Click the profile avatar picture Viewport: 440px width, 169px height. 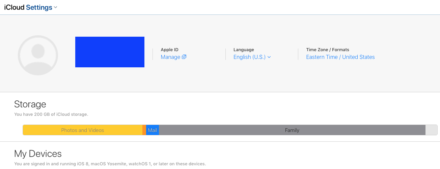click(38, 55)
